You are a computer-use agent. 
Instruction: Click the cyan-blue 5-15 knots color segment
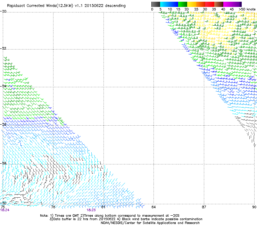point(169,4)
